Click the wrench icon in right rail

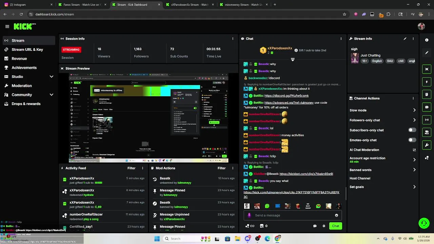(x=427, y=145)
